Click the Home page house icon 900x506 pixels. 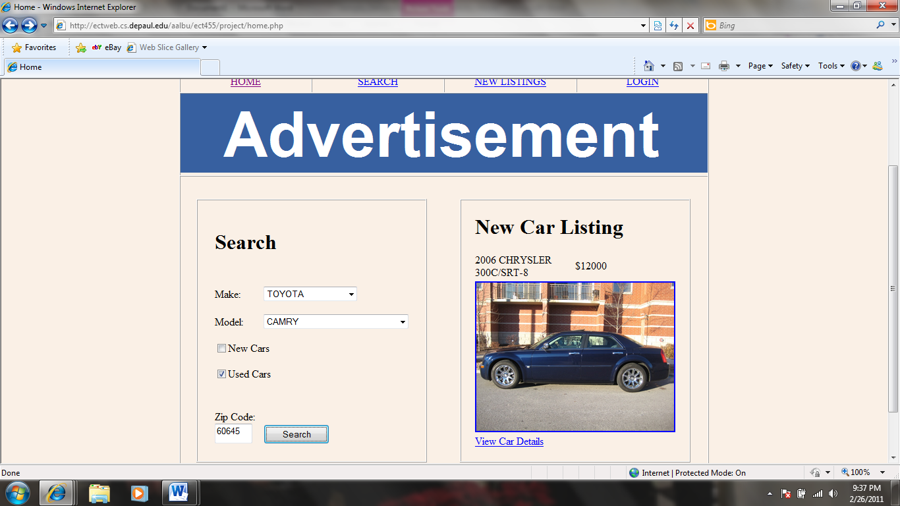pyautogui.click(x=649, y=66)
